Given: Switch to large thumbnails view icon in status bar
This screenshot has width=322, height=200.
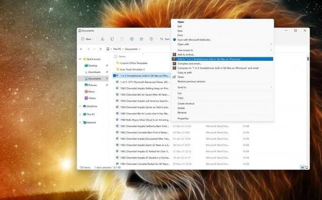Looking at the screenshot, I should (x=307, y=167).
